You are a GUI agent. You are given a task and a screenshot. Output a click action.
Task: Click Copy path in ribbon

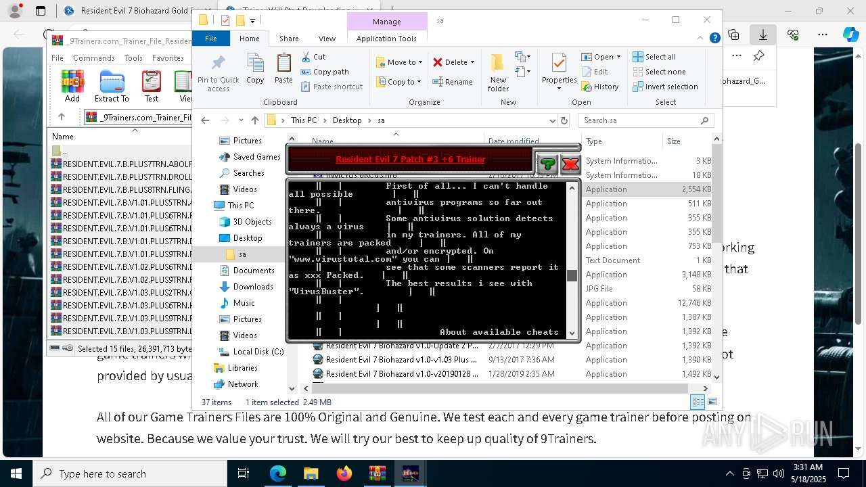point(325,72)
